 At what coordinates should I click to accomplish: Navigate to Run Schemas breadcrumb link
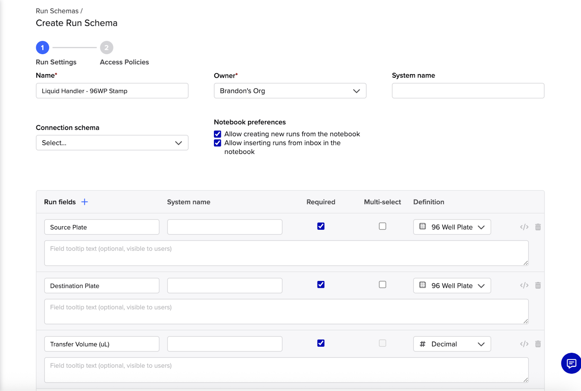point(57,11)
